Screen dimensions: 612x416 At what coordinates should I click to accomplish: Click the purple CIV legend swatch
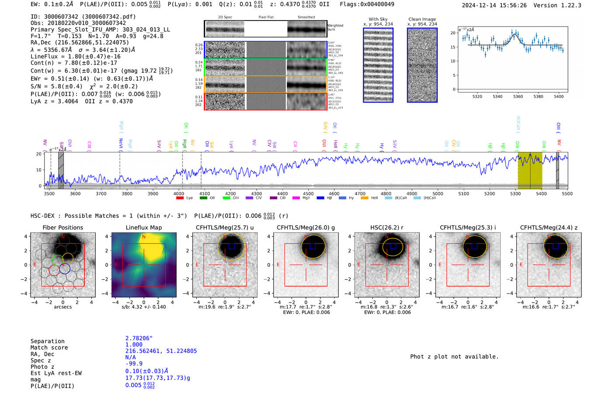coord(250,198)
